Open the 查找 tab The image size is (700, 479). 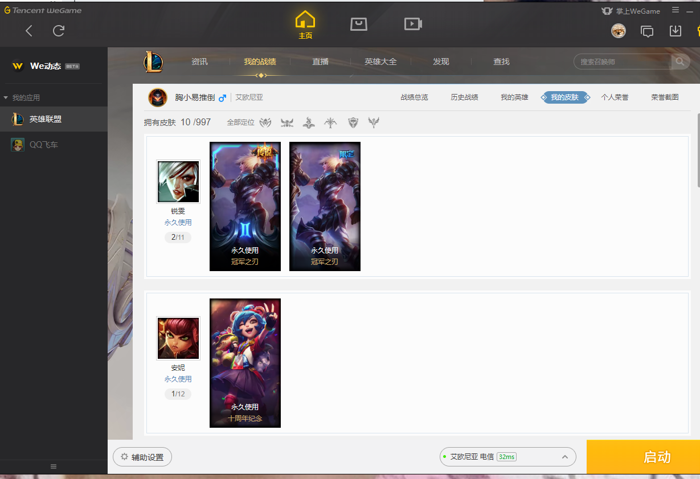pyautogui.click(x=501, y=62)
